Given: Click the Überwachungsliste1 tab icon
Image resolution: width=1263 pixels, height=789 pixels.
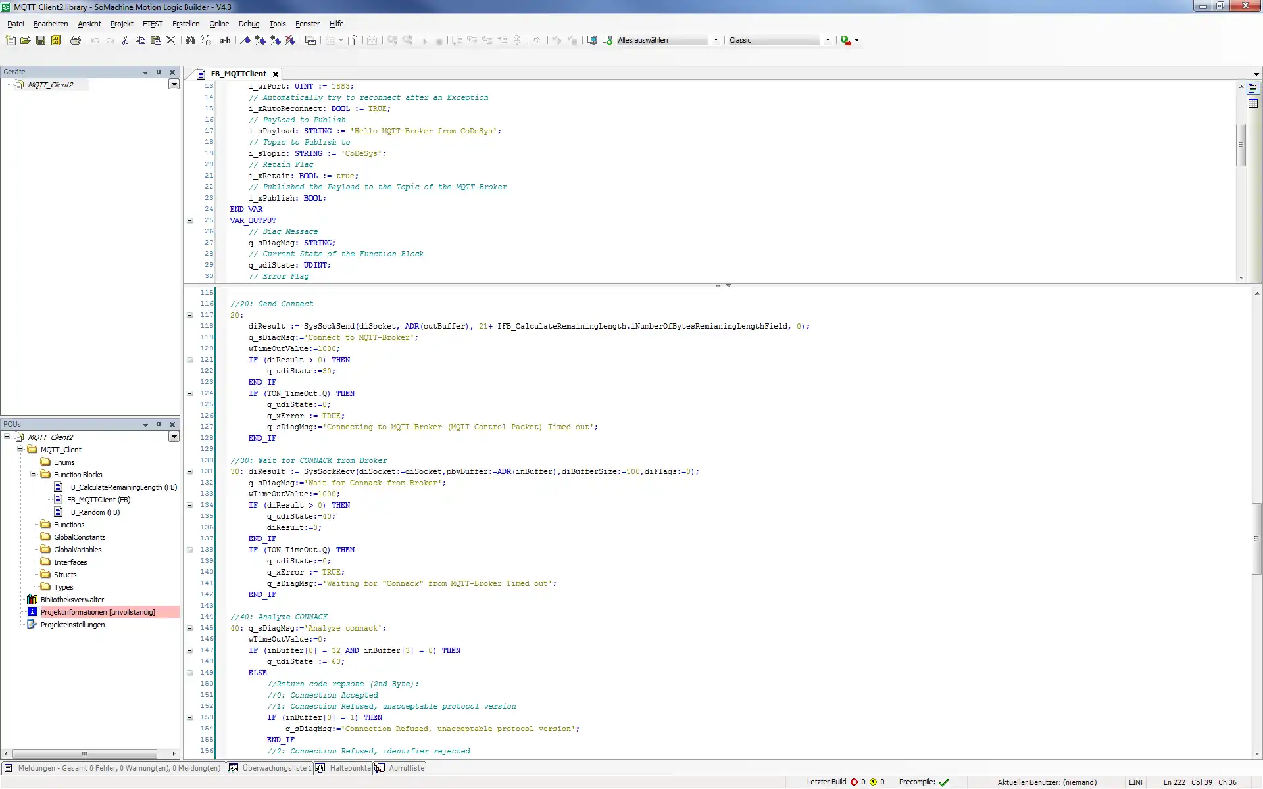Looking at the screenshot, I should point(233,768).
